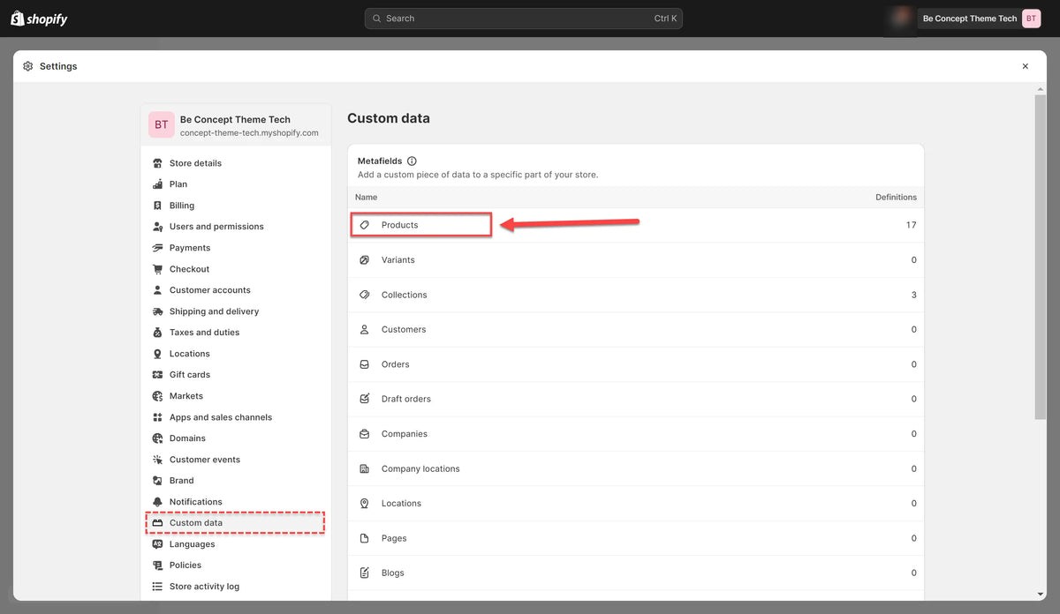Viewport: 1060px width, 614px height.
Task: Click the Users and permissions icon
Action: pos(157,227)
